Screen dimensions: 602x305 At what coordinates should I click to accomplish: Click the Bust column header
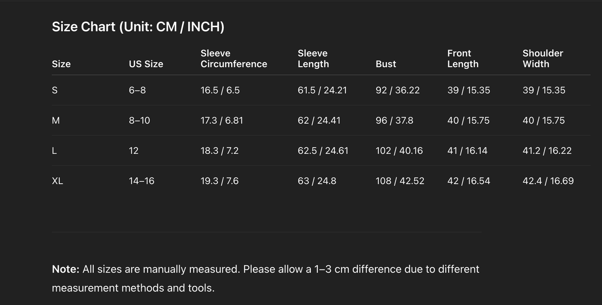coord(386,64)
